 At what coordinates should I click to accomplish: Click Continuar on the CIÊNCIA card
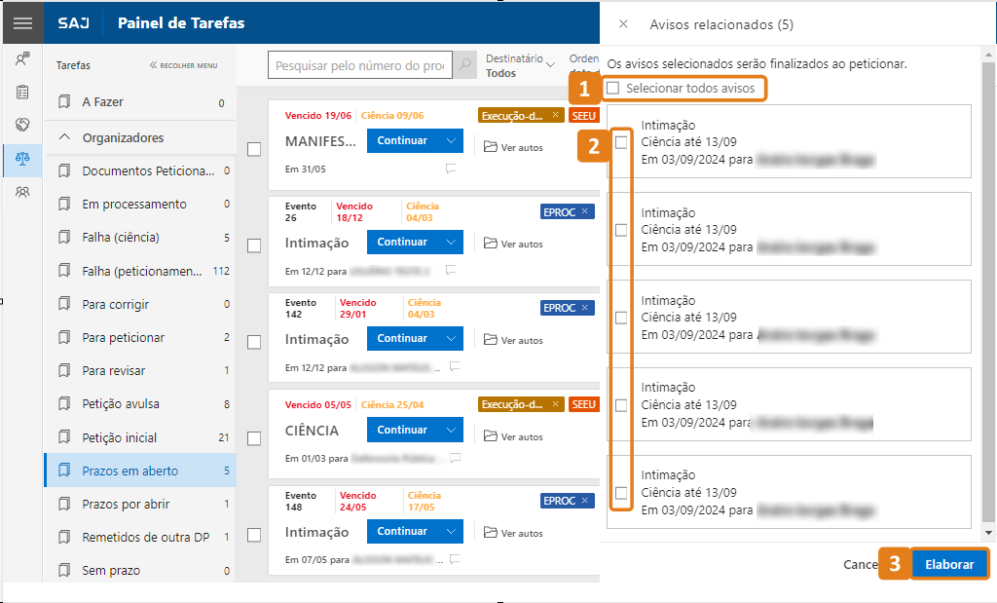(402, 430)
